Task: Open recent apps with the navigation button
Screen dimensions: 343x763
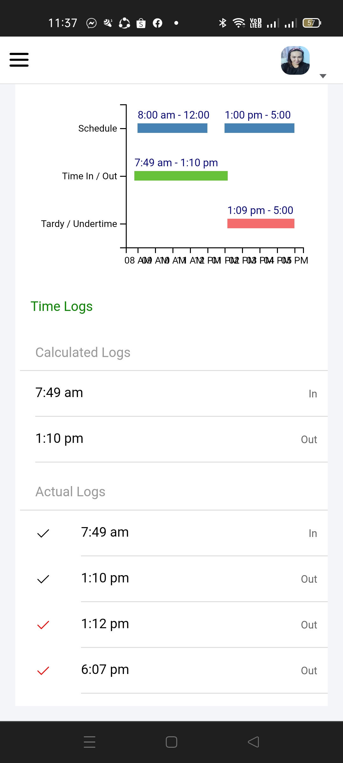Action: (90, 742)
